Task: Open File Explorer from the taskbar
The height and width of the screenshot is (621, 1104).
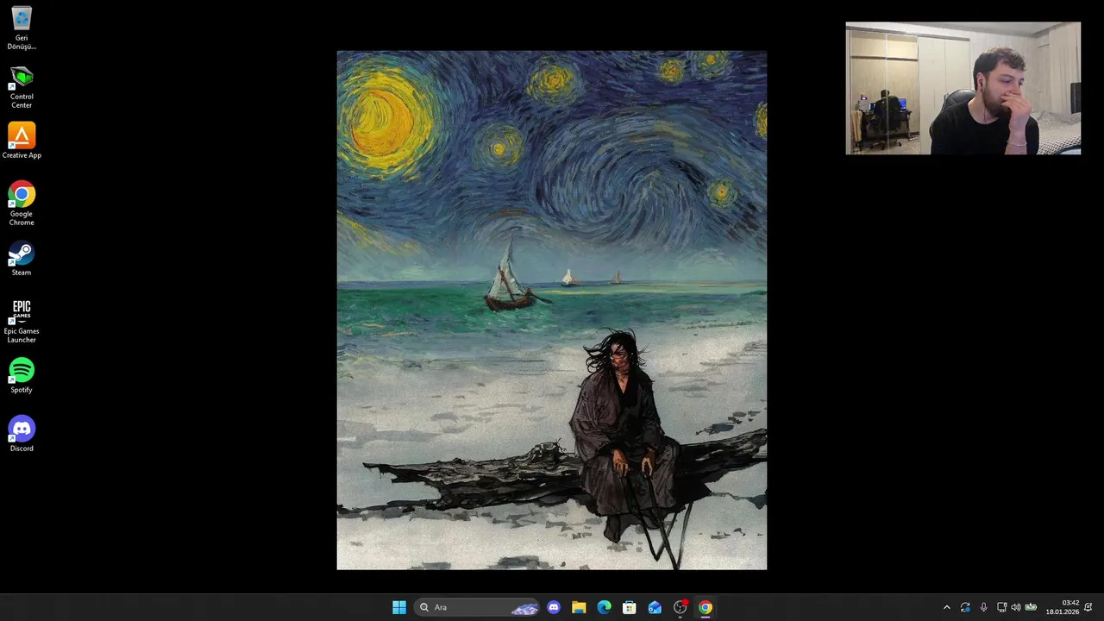Action: click(579, 607)
